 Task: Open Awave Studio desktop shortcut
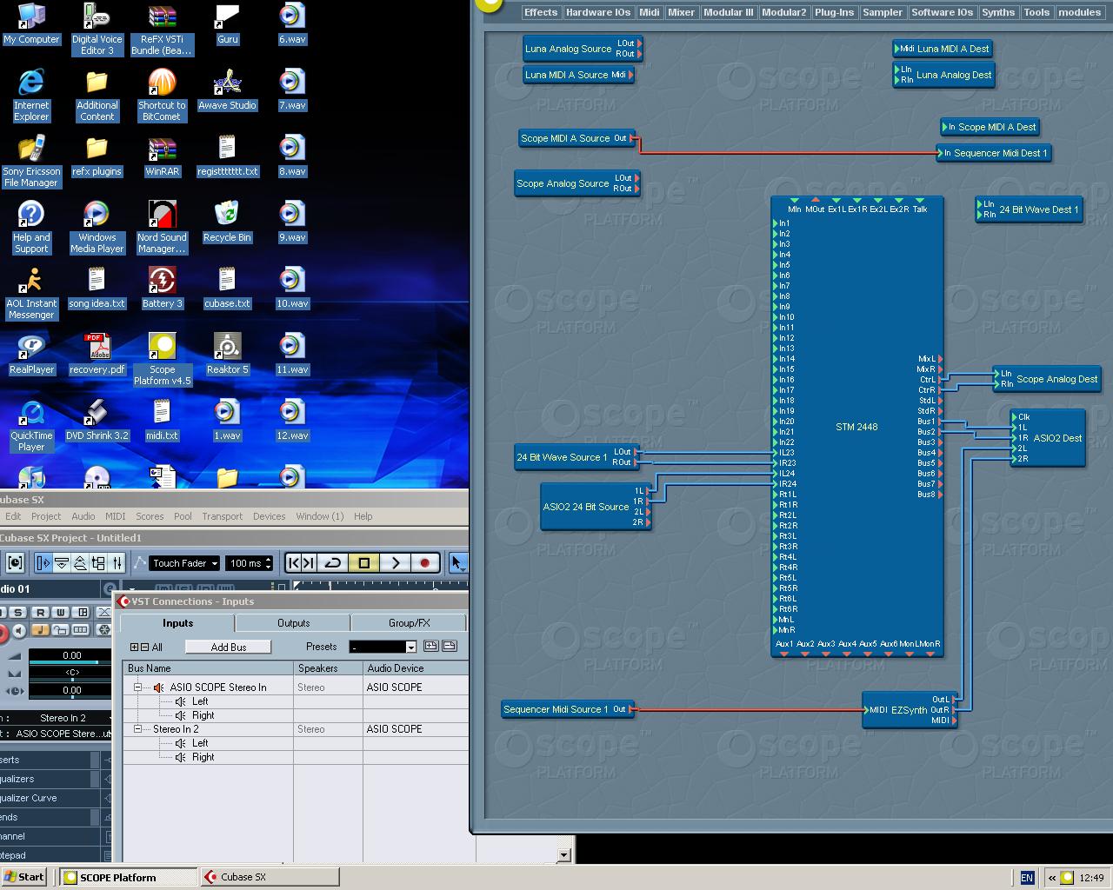[x=227, y=89]
